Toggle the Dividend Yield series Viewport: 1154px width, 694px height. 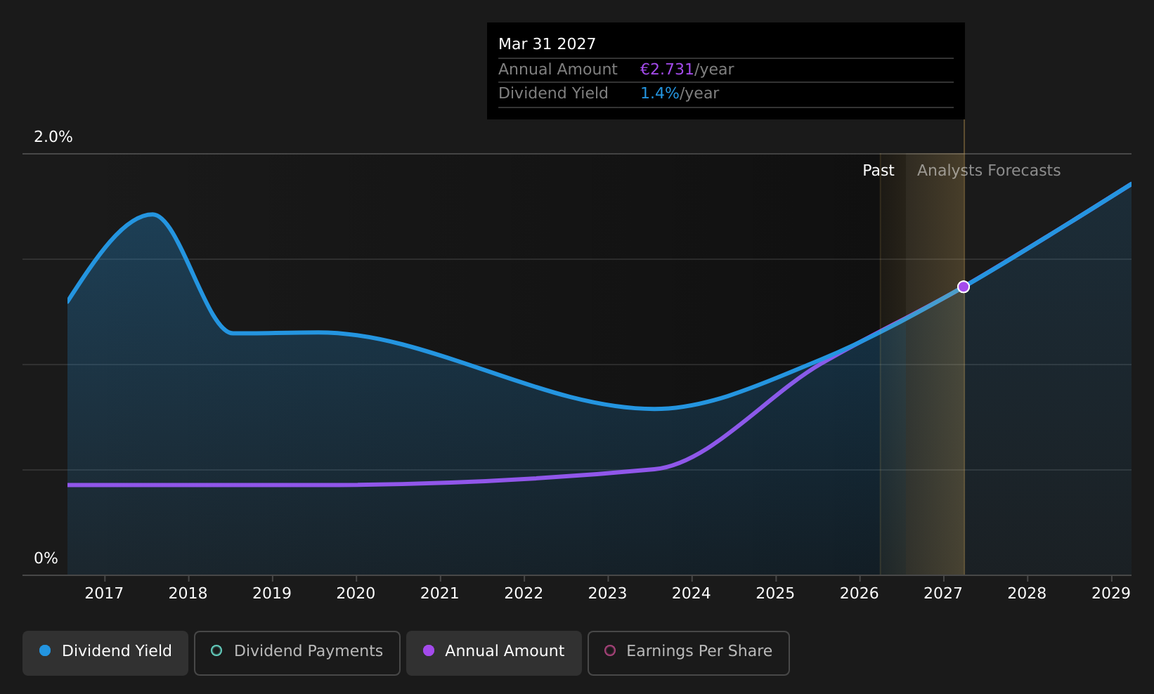coord(105,653)
